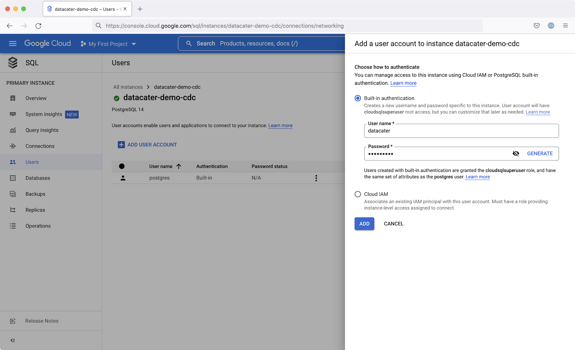
Task: Click the Query insights chart icon
Action: coord(13,130)
